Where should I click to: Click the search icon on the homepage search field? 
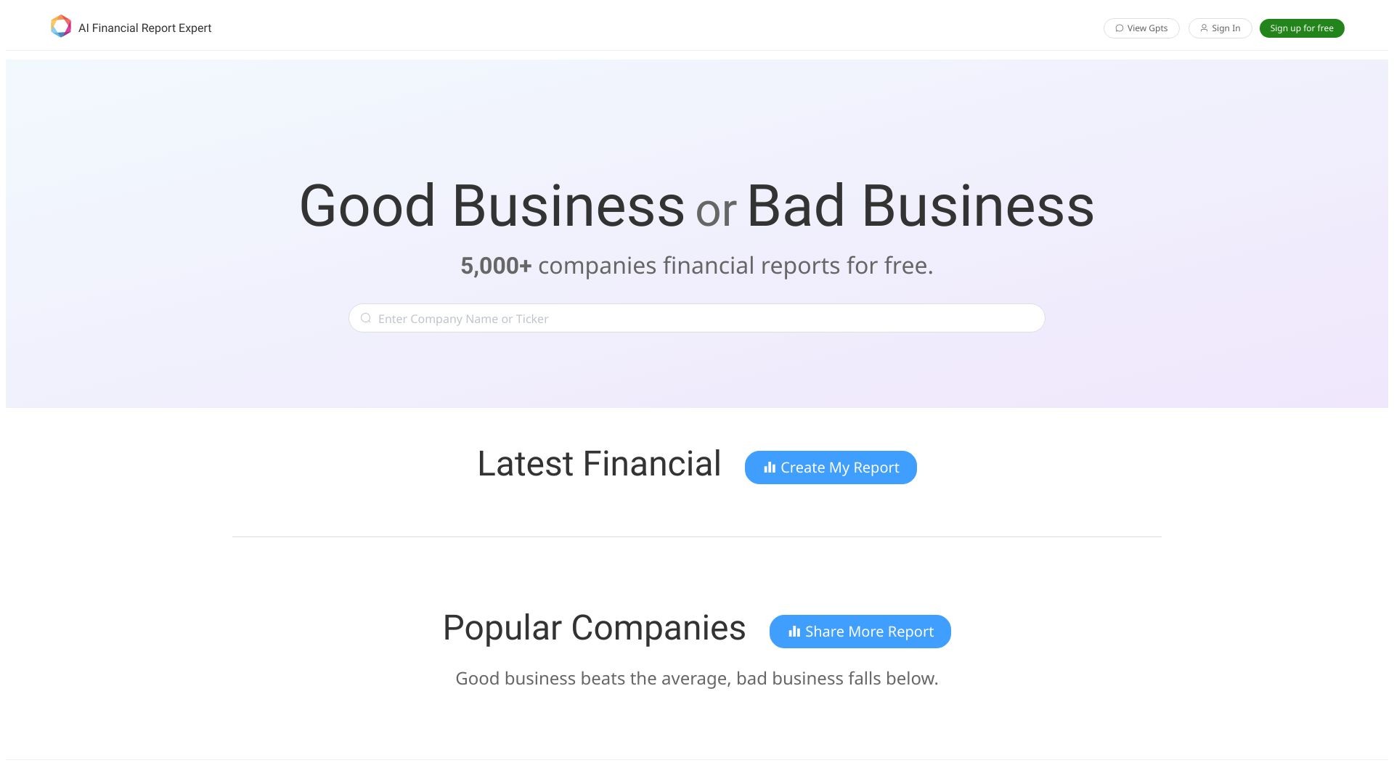[366, 318]
